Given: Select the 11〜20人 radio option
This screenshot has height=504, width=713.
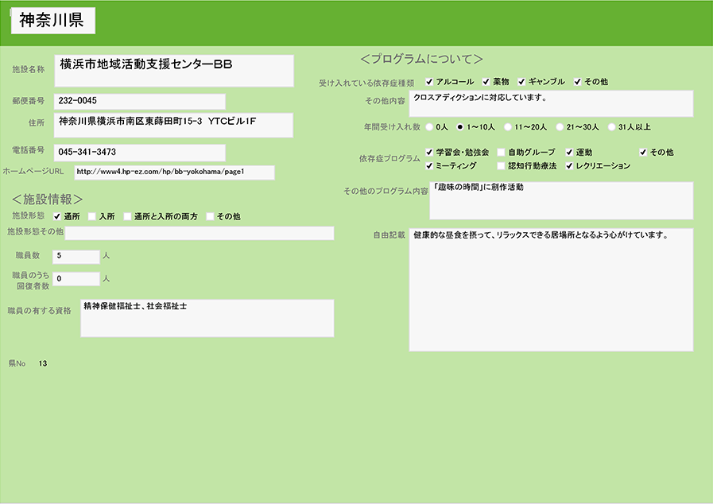Looking at the screenshot, I should (508, 126).
